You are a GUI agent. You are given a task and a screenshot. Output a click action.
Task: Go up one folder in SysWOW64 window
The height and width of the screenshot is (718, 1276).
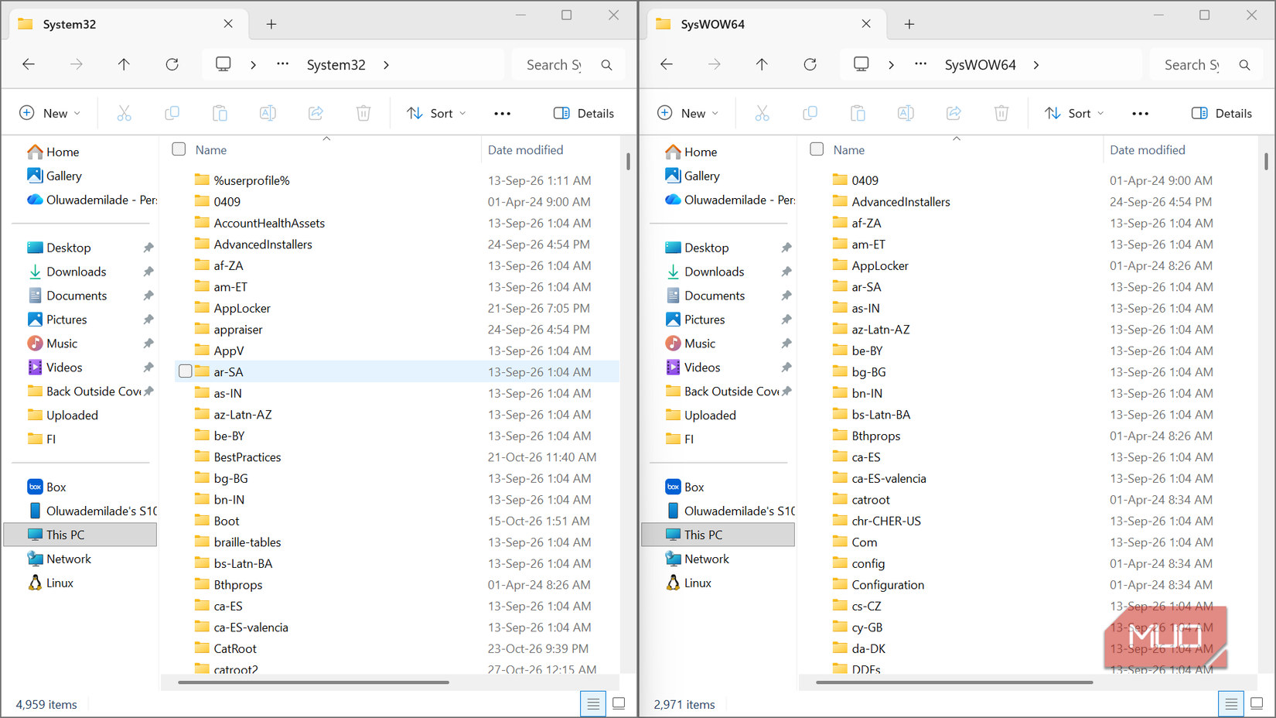(762, 64)
